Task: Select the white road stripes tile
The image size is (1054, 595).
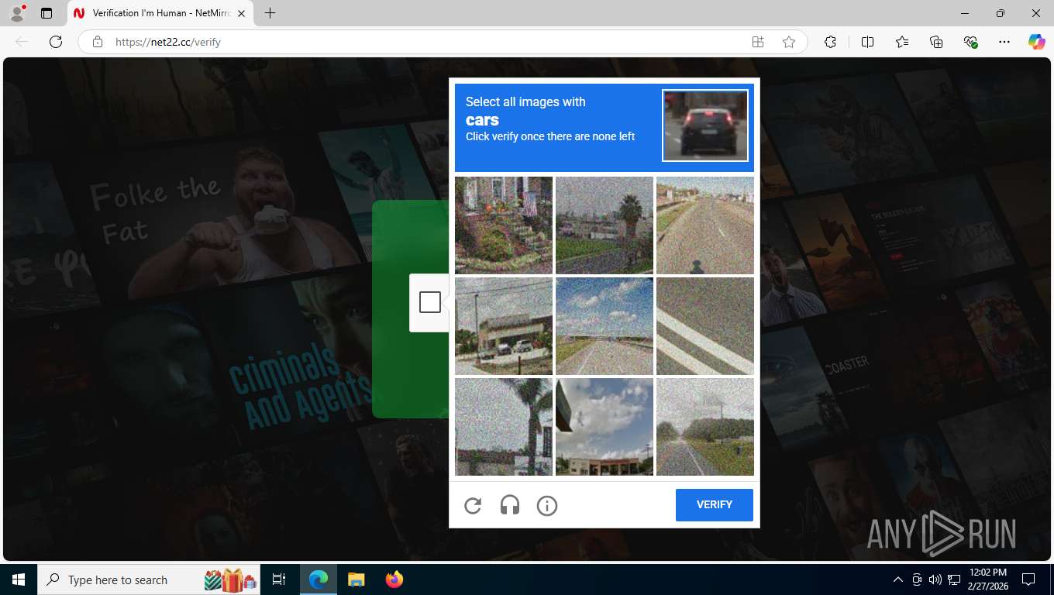Action: pos(705,326)
